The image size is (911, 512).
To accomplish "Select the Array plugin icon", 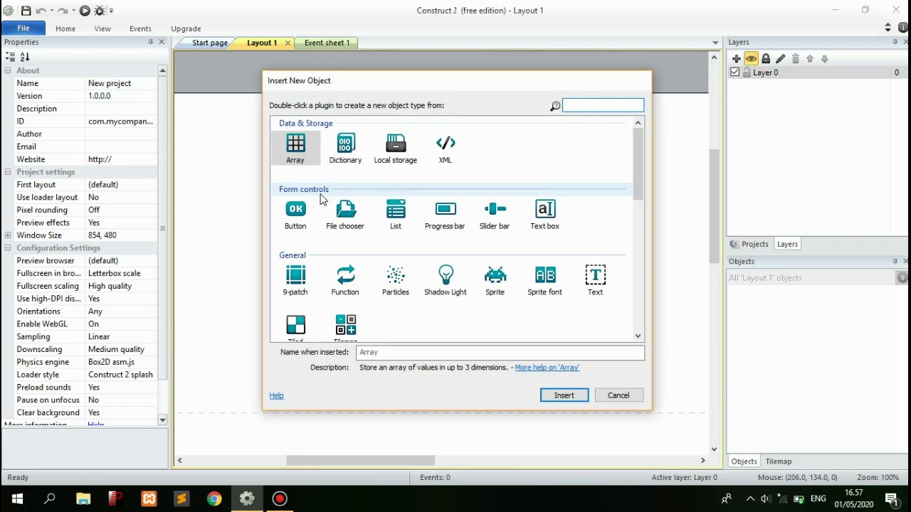I will [x=295, y=149].
